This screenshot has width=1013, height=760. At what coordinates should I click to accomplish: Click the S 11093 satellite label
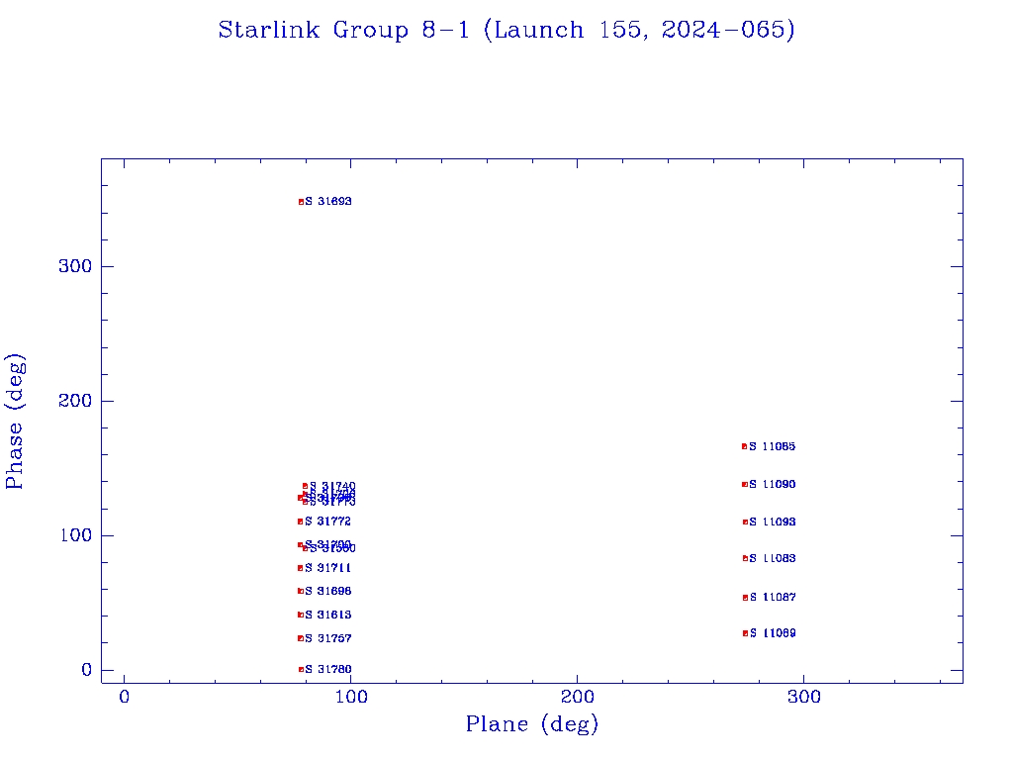773,522
